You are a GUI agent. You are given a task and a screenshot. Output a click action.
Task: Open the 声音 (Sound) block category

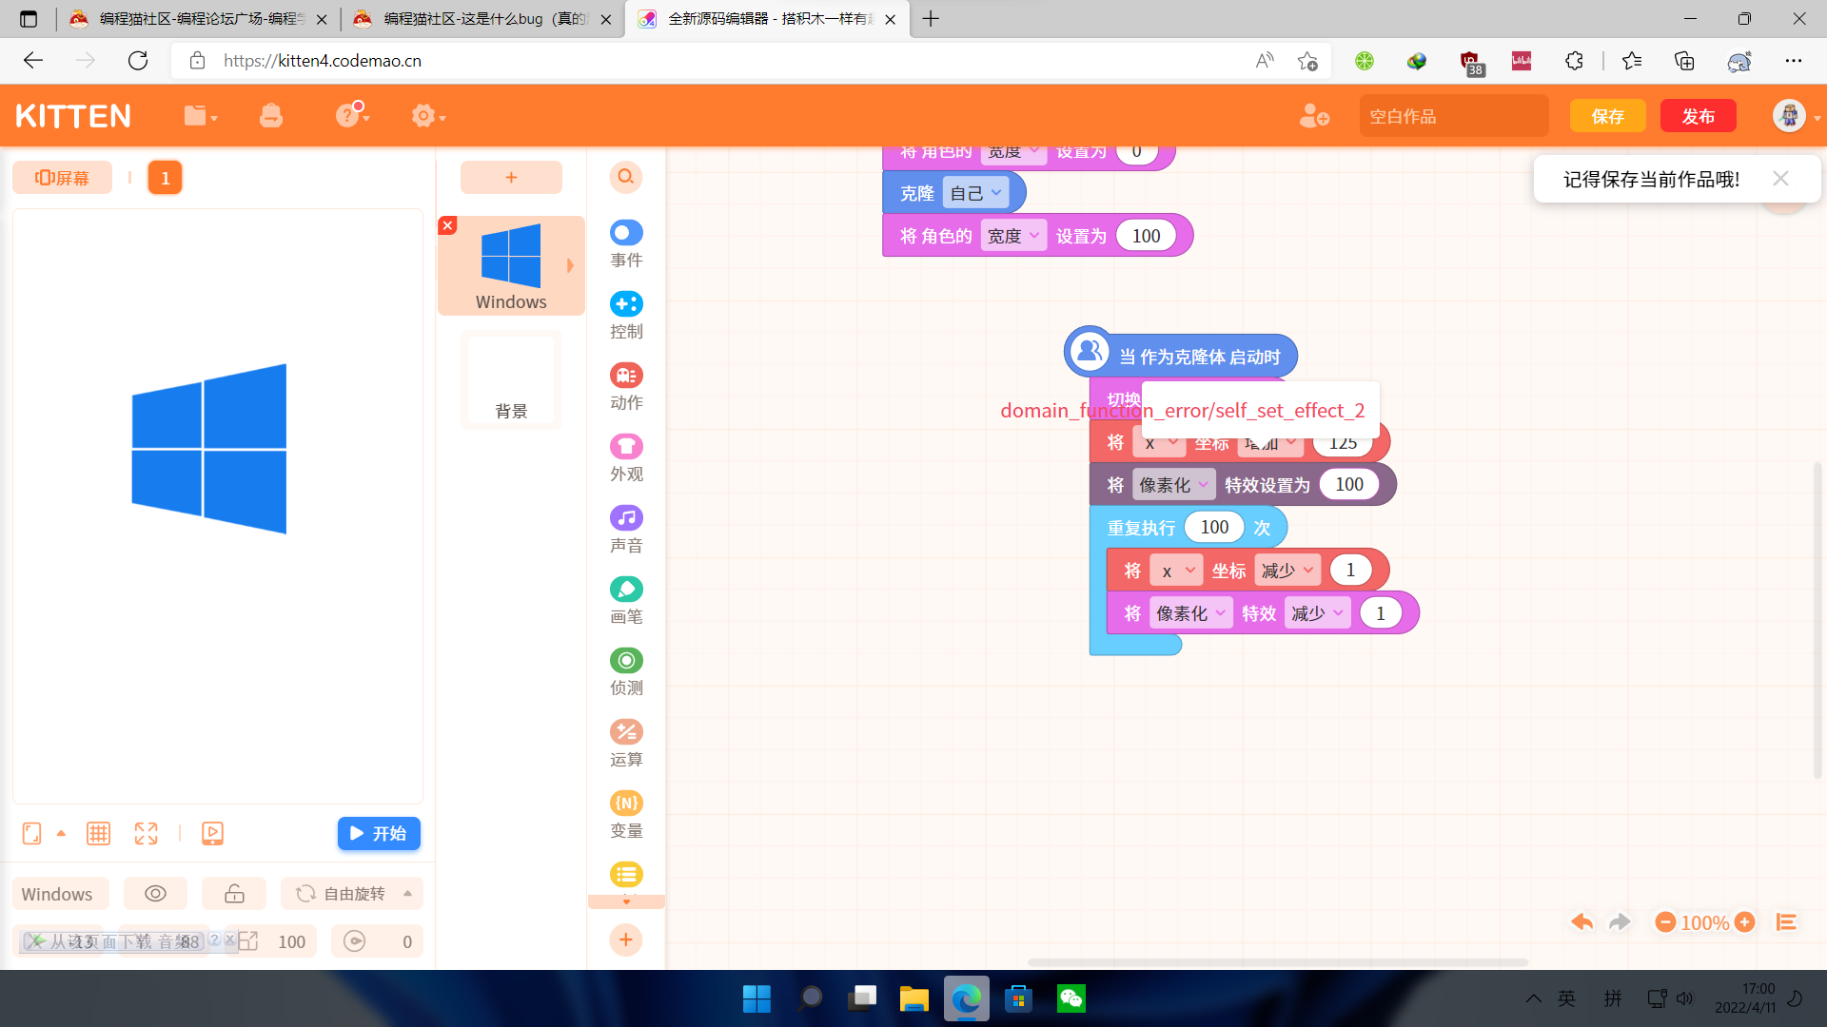pyautogui.click(x=626, y=529)
